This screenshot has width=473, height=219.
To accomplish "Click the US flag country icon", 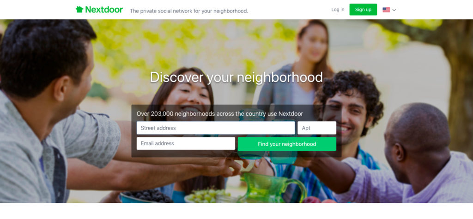I will click(x=386, y=10).
